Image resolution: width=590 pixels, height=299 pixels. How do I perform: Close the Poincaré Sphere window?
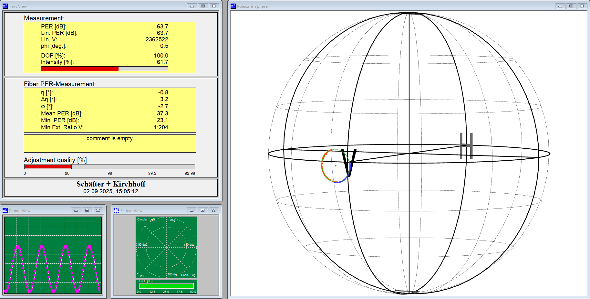(582, 6)
